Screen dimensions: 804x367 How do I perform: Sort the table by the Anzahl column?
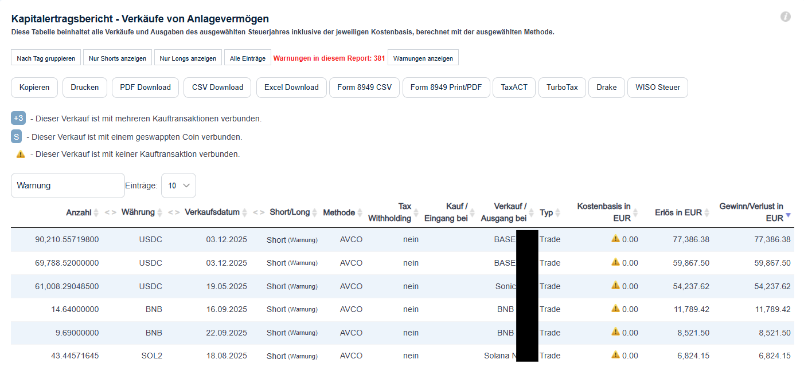click(x=96, y=212)
